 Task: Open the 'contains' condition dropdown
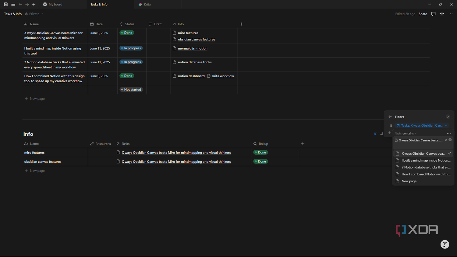click(410, 133)
